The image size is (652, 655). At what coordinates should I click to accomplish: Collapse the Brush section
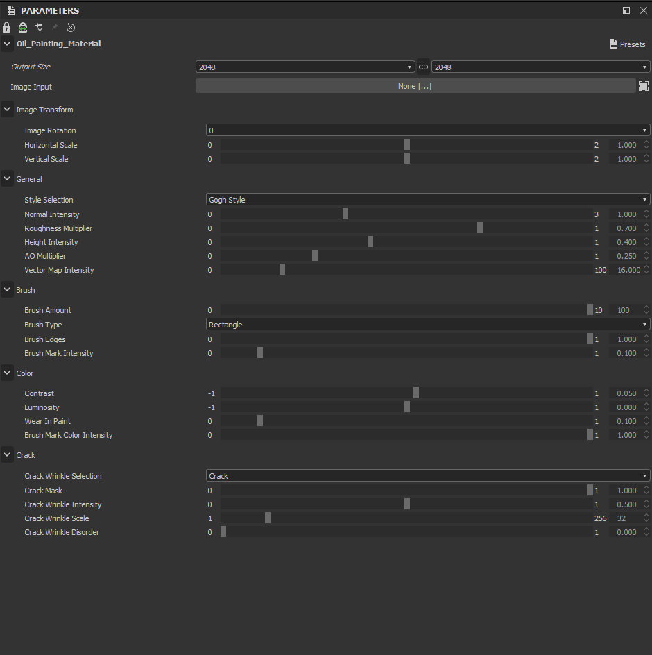7,290
